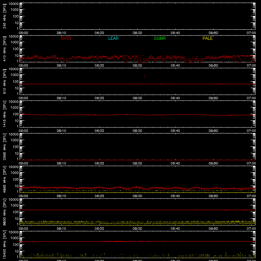Click 06:30 time label of 245 MHz plot
The width and height of the screenshot is (261, 261).
(x=137, y=33)
